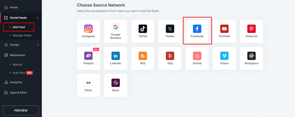Image resolution: width=295 pixels, height=117 pixels.
Task: Select the LinkedIn icon
Action: coord(116,56)
